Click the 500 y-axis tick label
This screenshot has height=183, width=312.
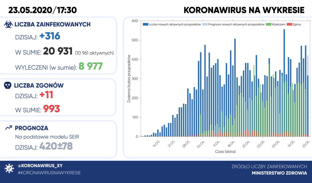[134, 40]
